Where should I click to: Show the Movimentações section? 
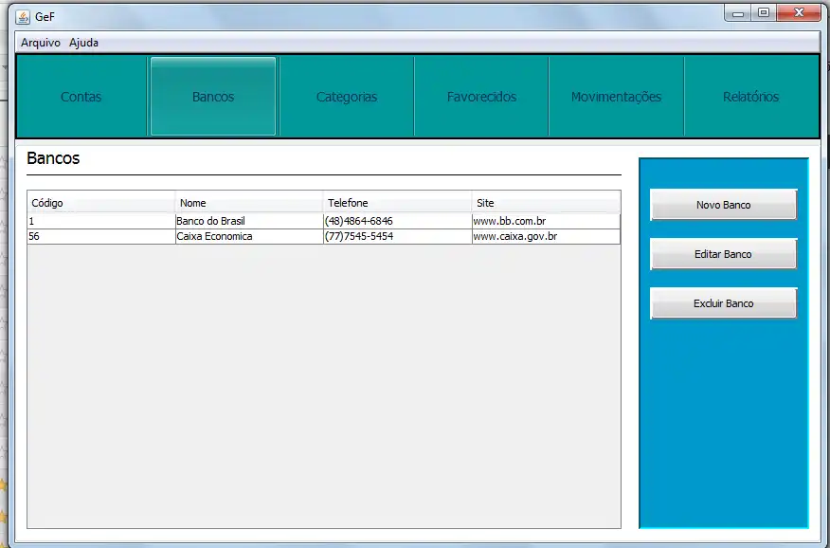pyautogui.click(x=616, y=97)
